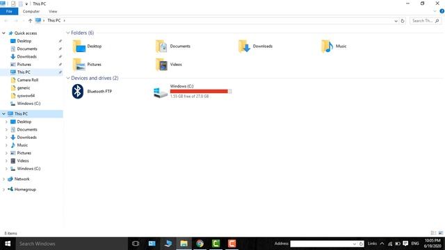Screen dimensions: 445x250
Task: Select Desktop under Quick access
Action: [x=24, y=41]
